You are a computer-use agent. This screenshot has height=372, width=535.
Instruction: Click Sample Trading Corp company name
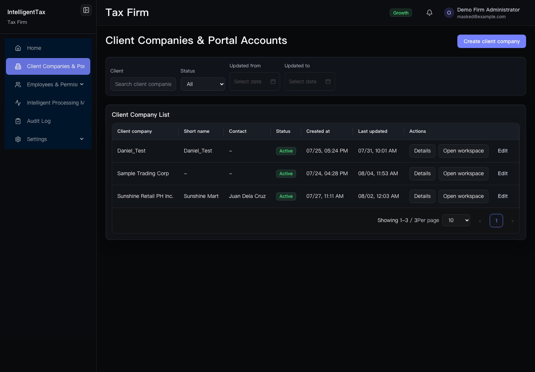coord(143,173)
